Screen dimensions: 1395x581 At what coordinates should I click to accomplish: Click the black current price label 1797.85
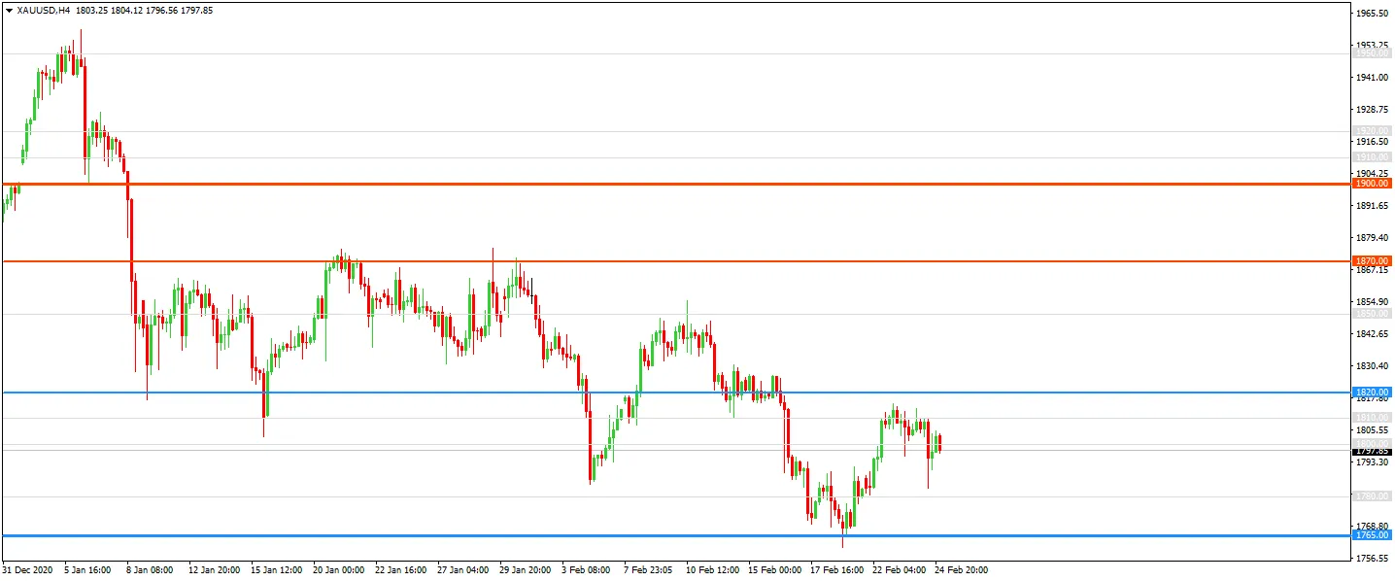tap(1373, 451)
